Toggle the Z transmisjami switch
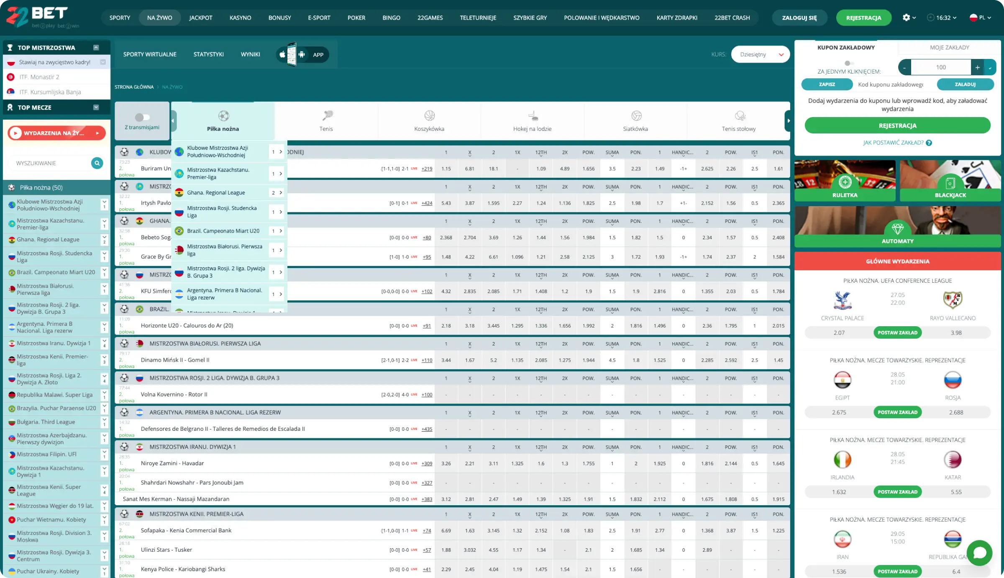This screenshot has width=1004, height=578. (142, 117)
